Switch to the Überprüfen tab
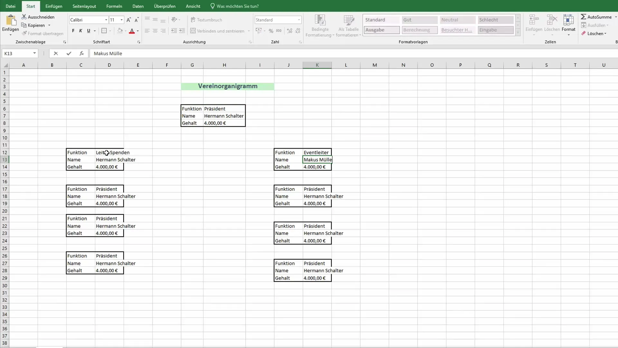The width and height of the screenshot is (618, 348). pos(165,6)
